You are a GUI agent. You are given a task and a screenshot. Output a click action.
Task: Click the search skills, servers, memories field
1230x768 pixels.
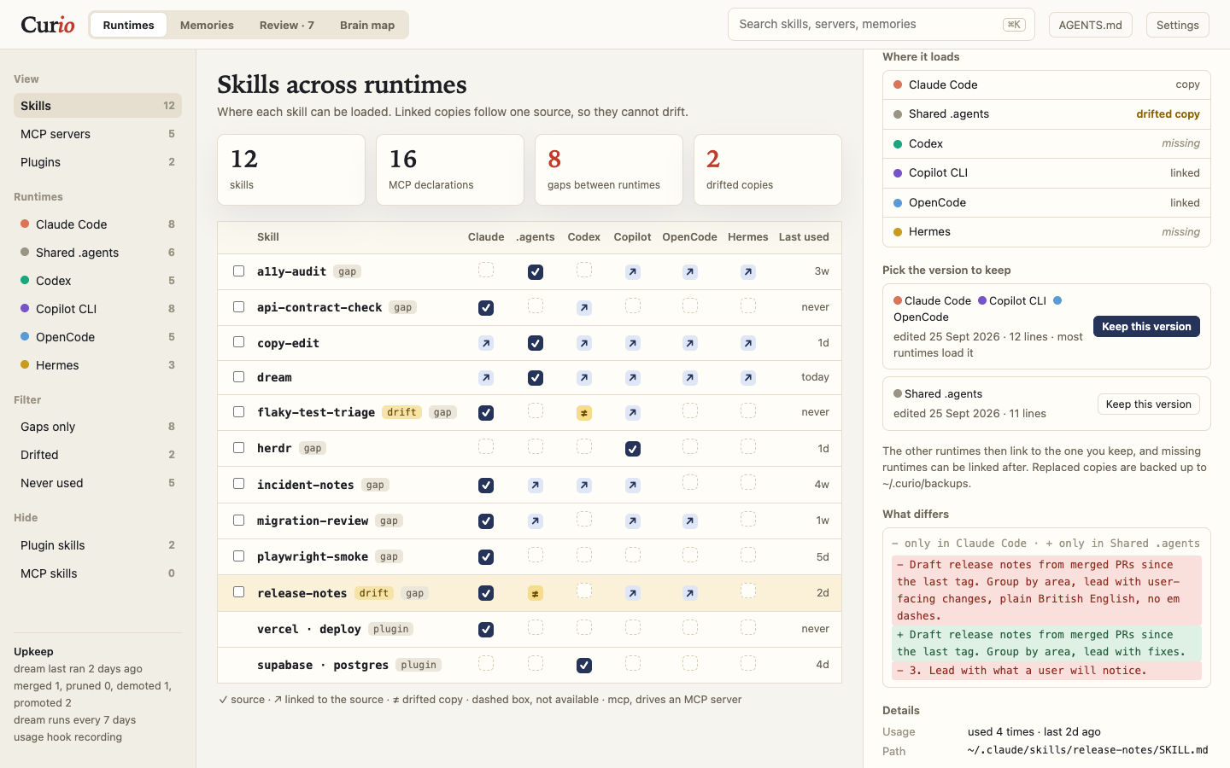click(881, 25)
